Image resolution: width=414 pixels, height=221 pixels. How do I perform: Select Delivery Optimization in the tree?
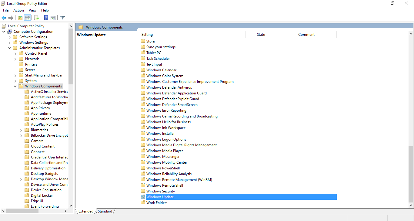pos(48,168)
